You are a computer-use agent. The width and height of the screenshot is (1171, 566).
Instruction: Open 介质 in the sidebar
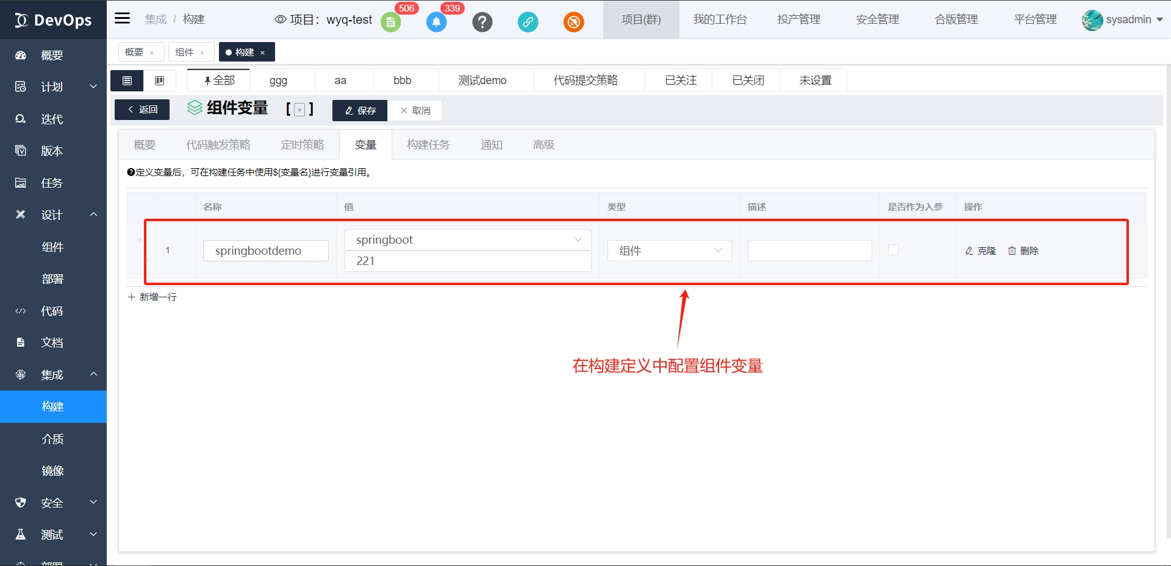pyautogui.click(x=53, y=439)
